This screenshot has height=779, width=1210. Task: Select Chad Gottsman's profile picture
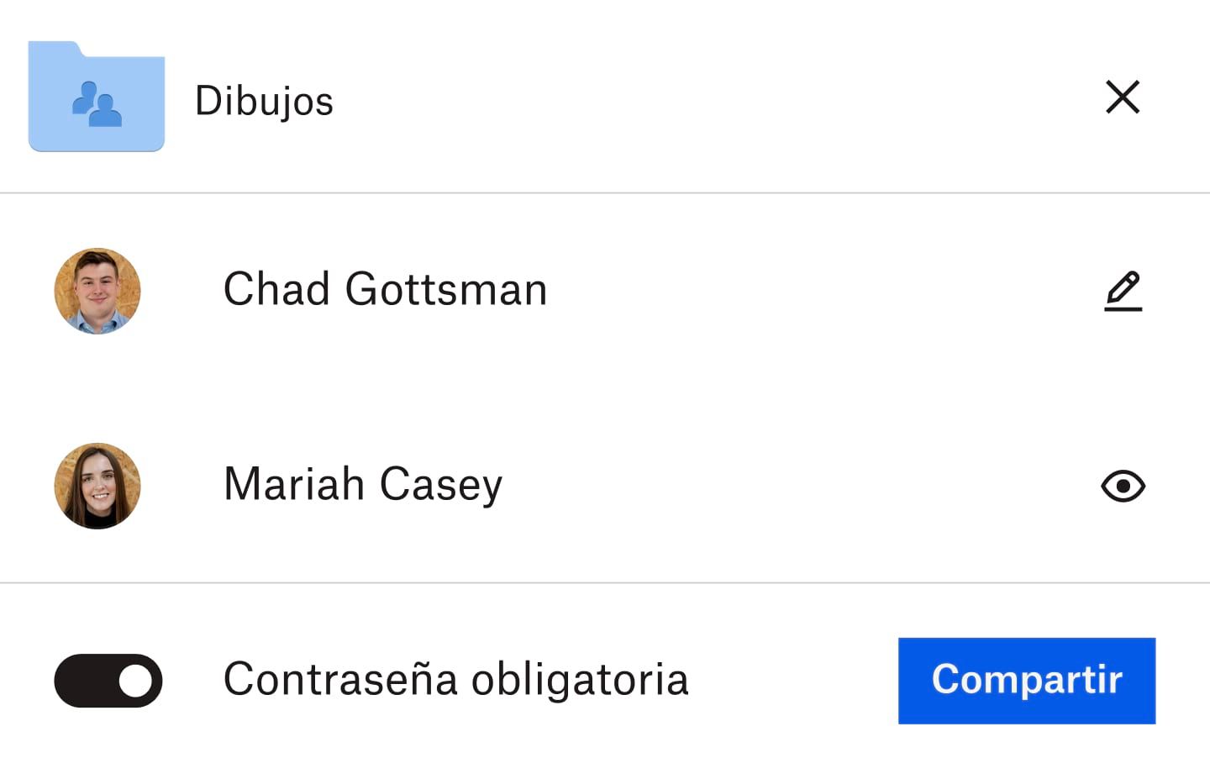pyautogui.click(x=97, y=291)
